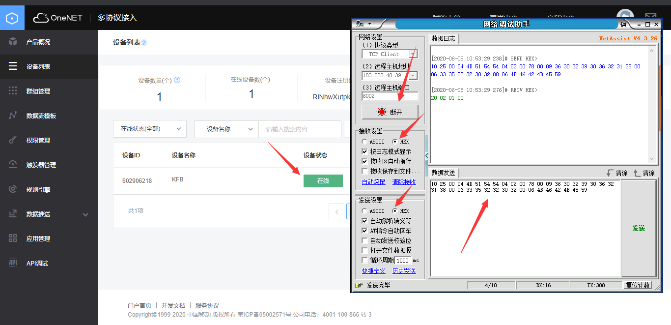
Task: Open the API调试 sidebar icon
Action: pyautogui.click(x=11, y=263)
